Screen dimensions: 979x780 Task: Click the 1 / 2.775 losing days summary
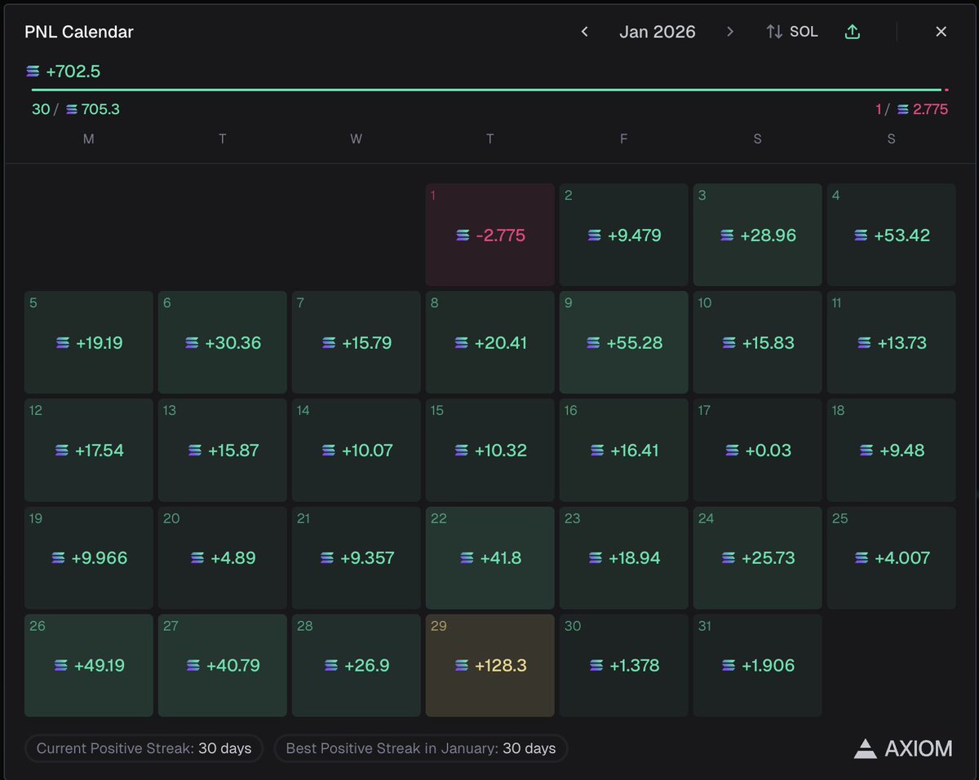click(x=911, y=109)
